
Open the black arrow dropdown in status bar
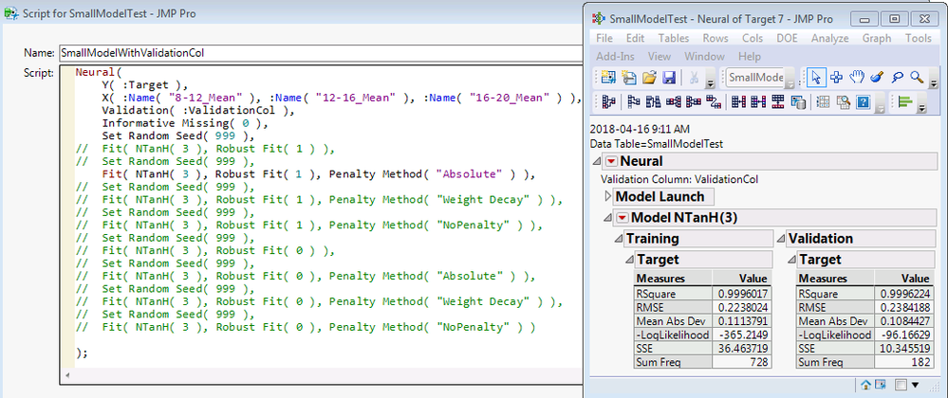915,385
